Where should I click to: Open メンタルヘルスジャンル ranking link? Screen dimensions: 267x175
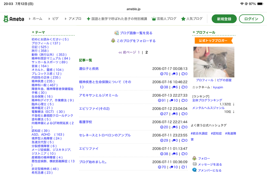(208, 108)
